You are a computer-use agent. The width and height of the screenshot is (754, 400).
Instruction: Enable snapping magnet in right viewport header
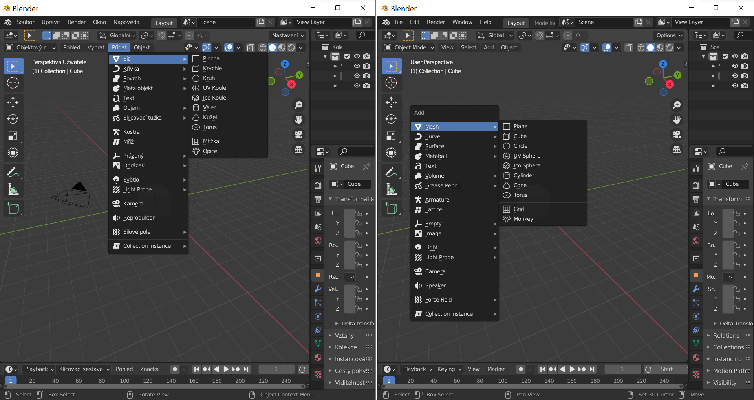[540, 35]
